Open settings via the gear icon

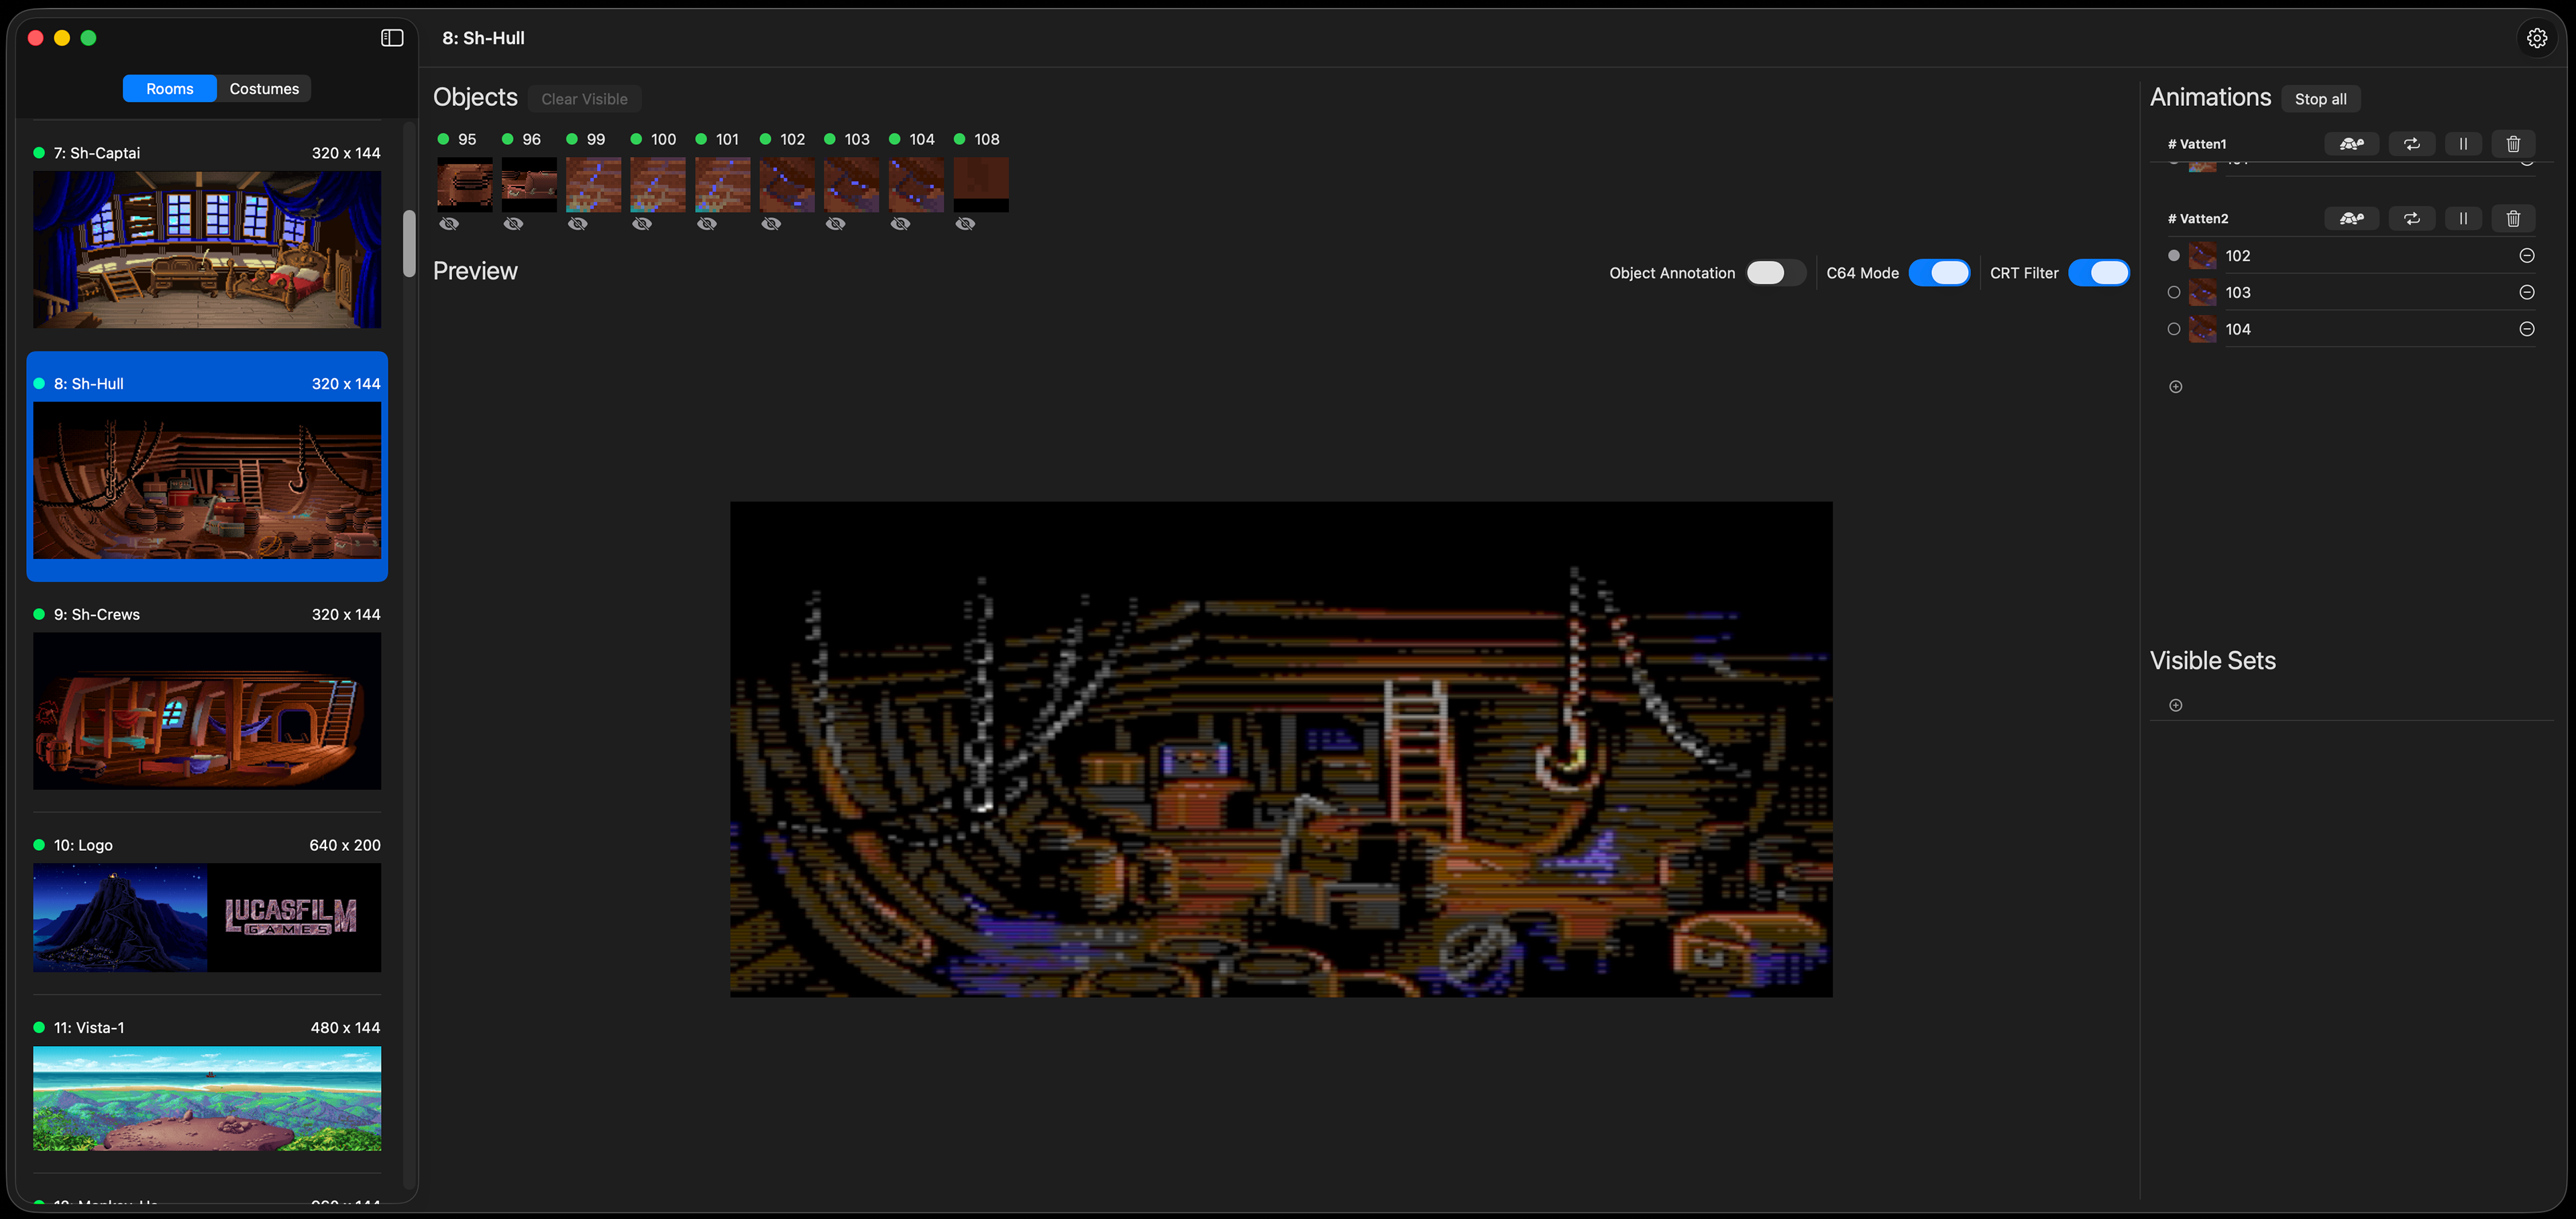click(2536, 38)
